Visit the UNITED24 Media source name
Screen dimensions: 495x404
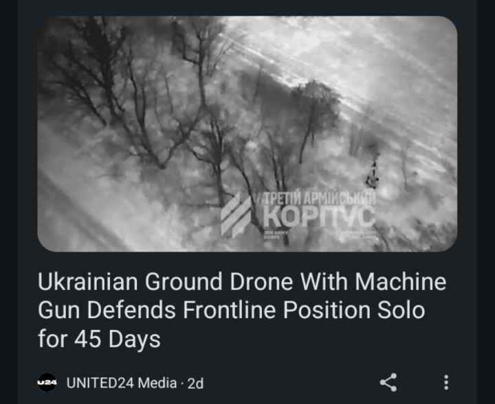(122, 383)
